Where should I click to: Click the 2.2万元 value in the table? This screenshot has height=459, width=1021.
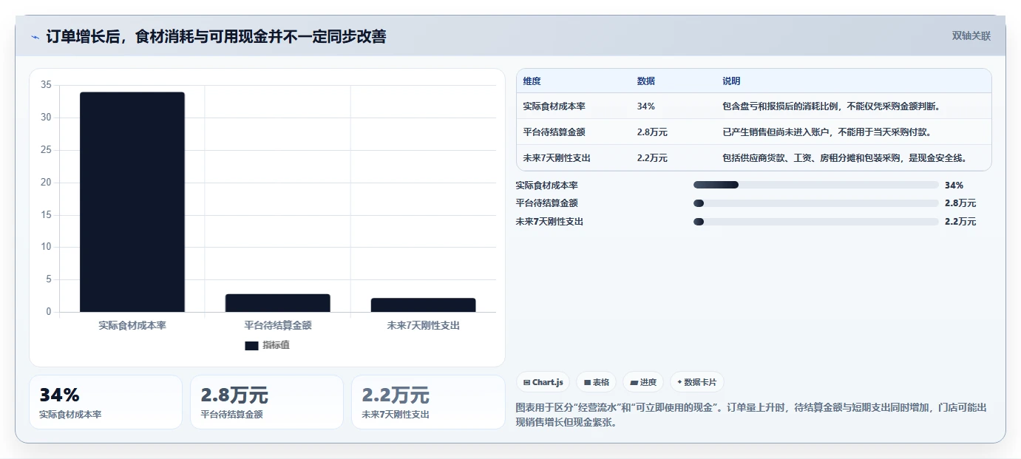652,158
